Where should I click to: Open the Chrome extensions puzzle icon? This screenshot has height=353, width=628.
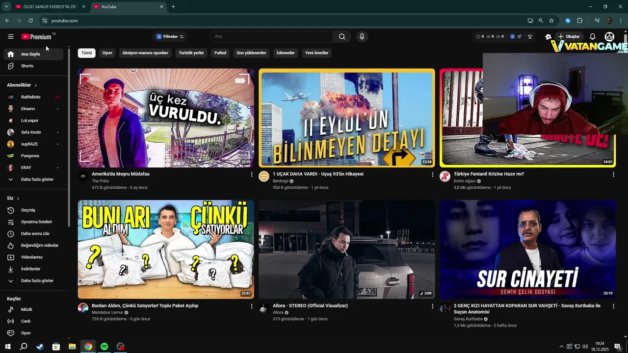pos(580,21)
